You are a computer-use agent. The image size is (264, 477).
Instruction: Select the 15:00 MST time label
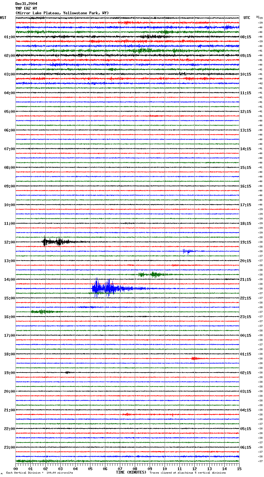coord(10,298)
